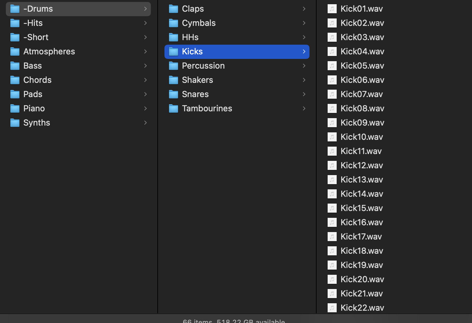Click the Tambourines folder icon

[174, 108]
